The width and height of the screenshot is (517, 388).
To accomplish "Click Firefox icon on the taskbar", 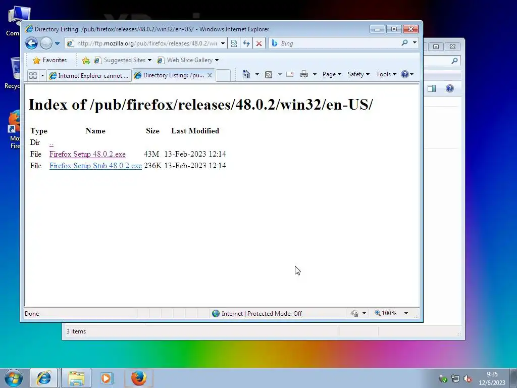I will [139, 378].
